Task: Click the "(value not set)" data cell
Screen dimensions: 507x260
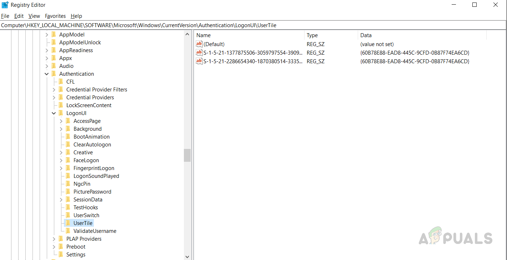Action: pos(377,44)
